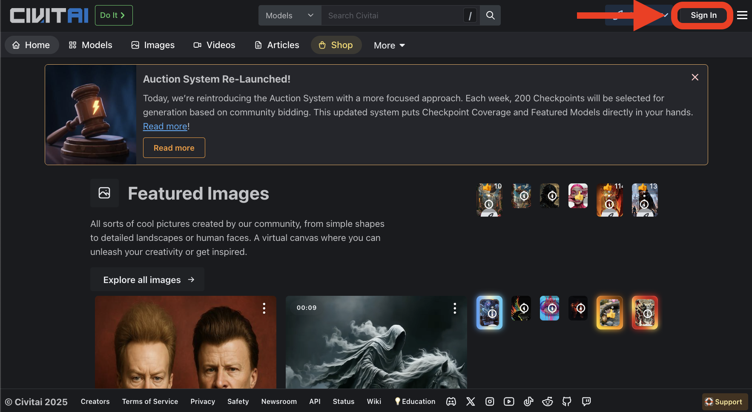The height and width of the screenshot is (412, 752).
Task: Switch to the Images tab
Action: [x=153, y=45]
